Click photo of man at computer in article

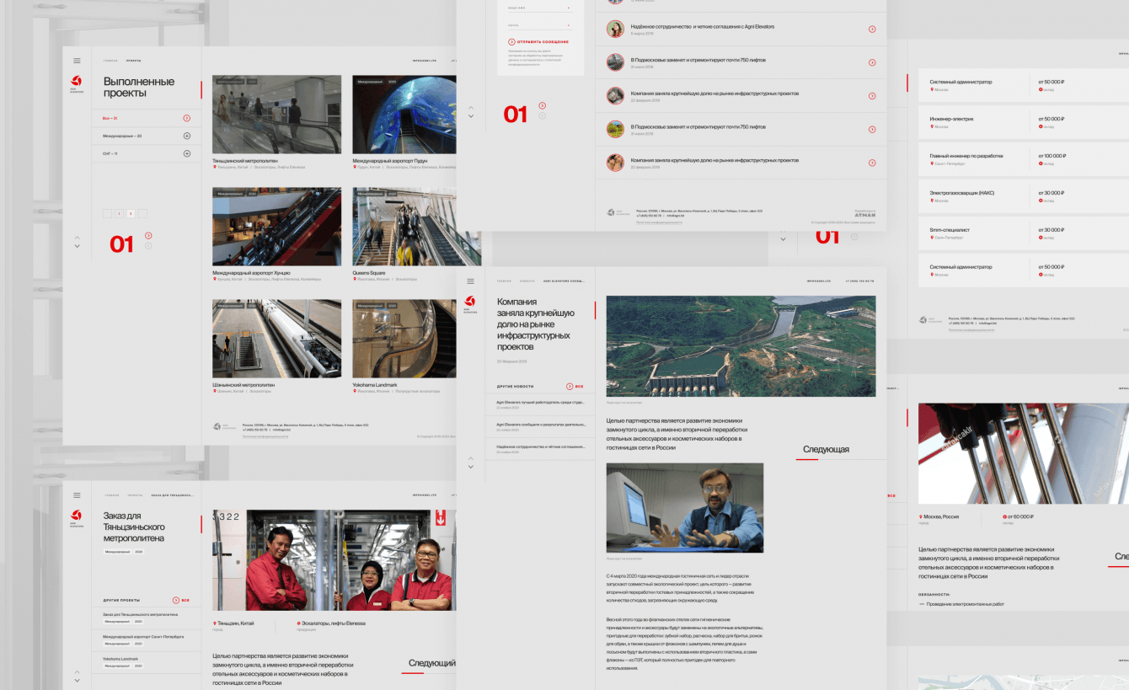tap(685, 508)
